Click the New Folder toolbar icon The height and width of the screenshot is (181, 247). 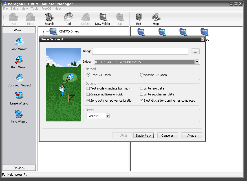click(103, 18)
